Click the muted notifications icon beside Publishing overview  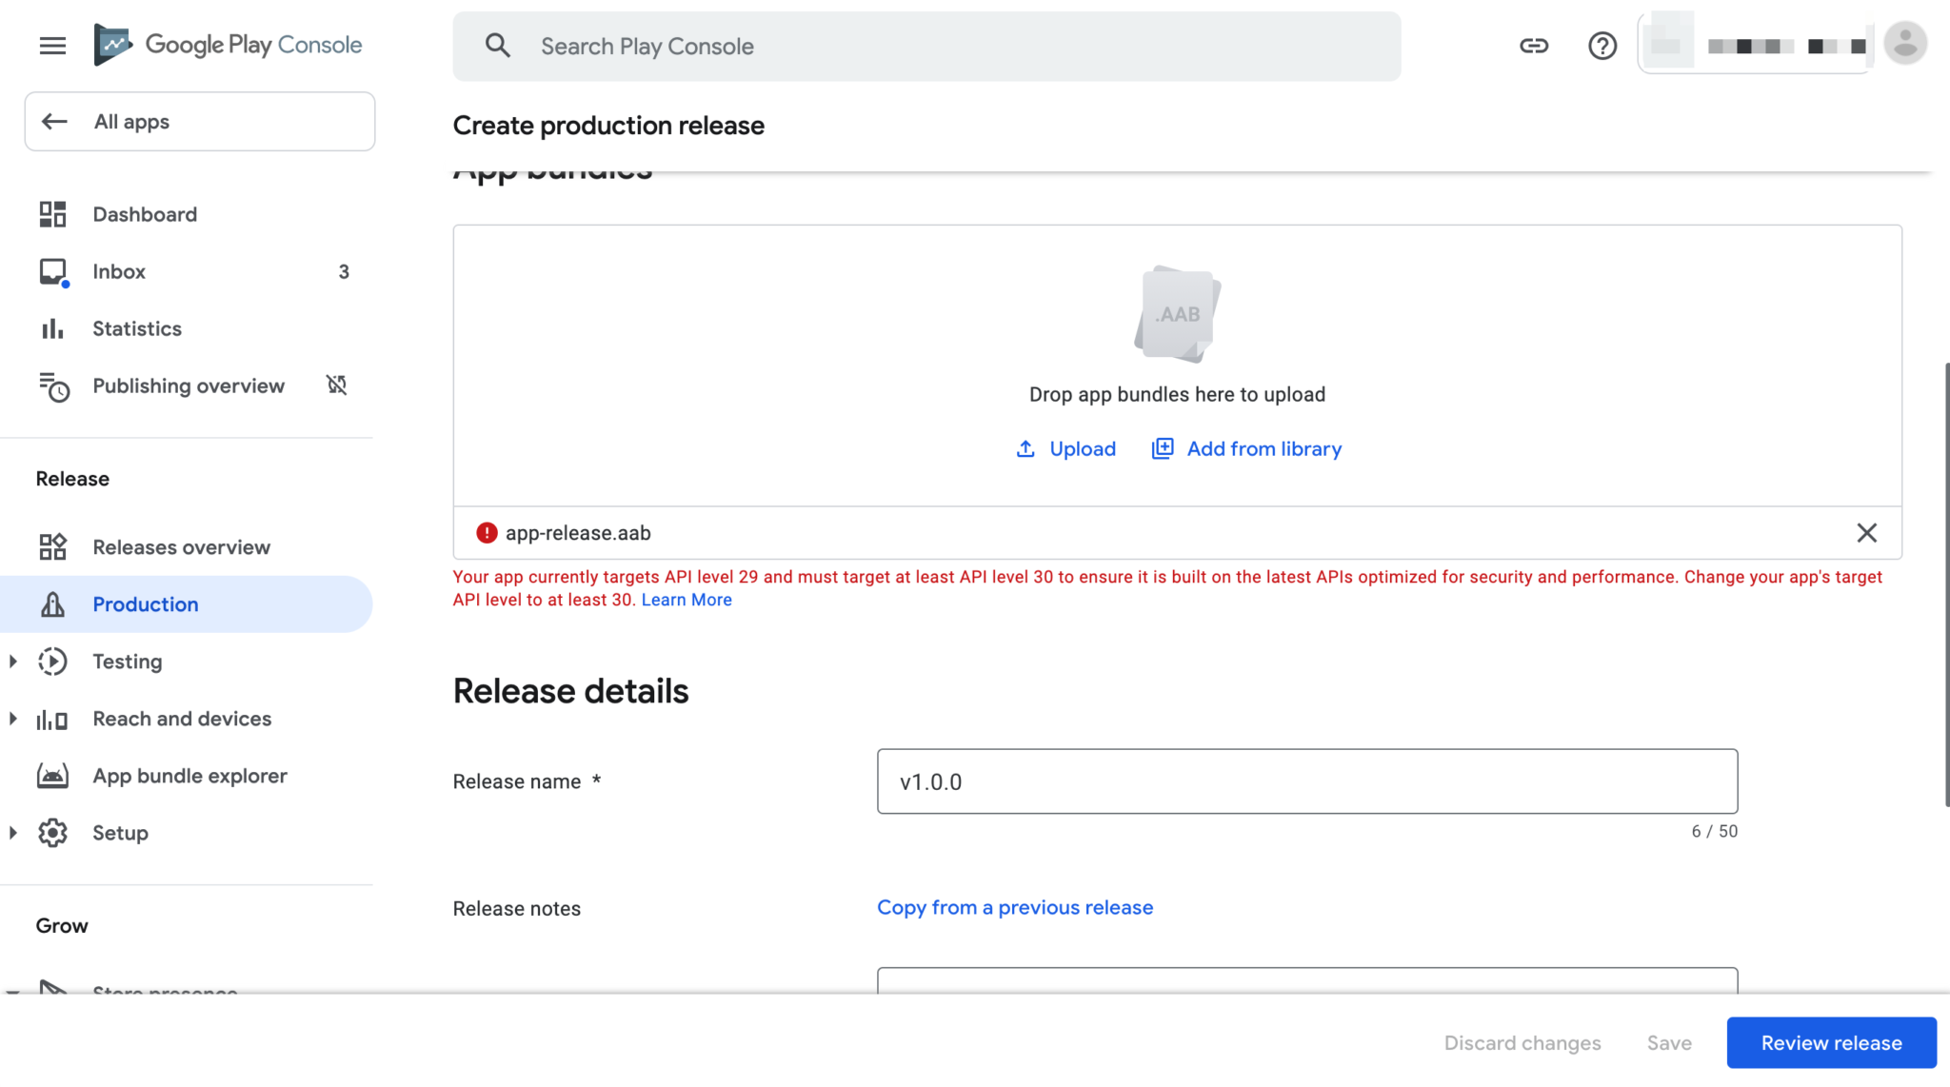tap(335, 385)
